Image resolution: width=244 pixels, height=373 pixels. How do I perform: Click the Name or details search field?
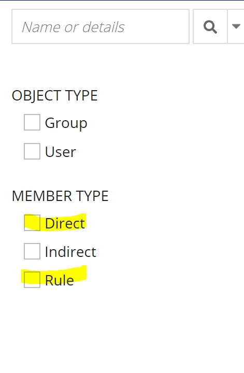coord(101,26)
